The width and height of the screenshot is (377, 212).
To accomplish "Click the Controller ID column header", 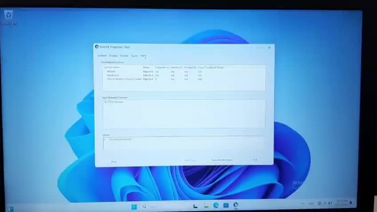I will (x=162, y=67).
